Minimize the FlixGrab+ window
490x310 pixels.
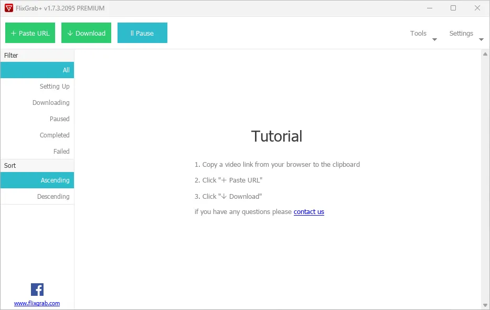point(430,8)
